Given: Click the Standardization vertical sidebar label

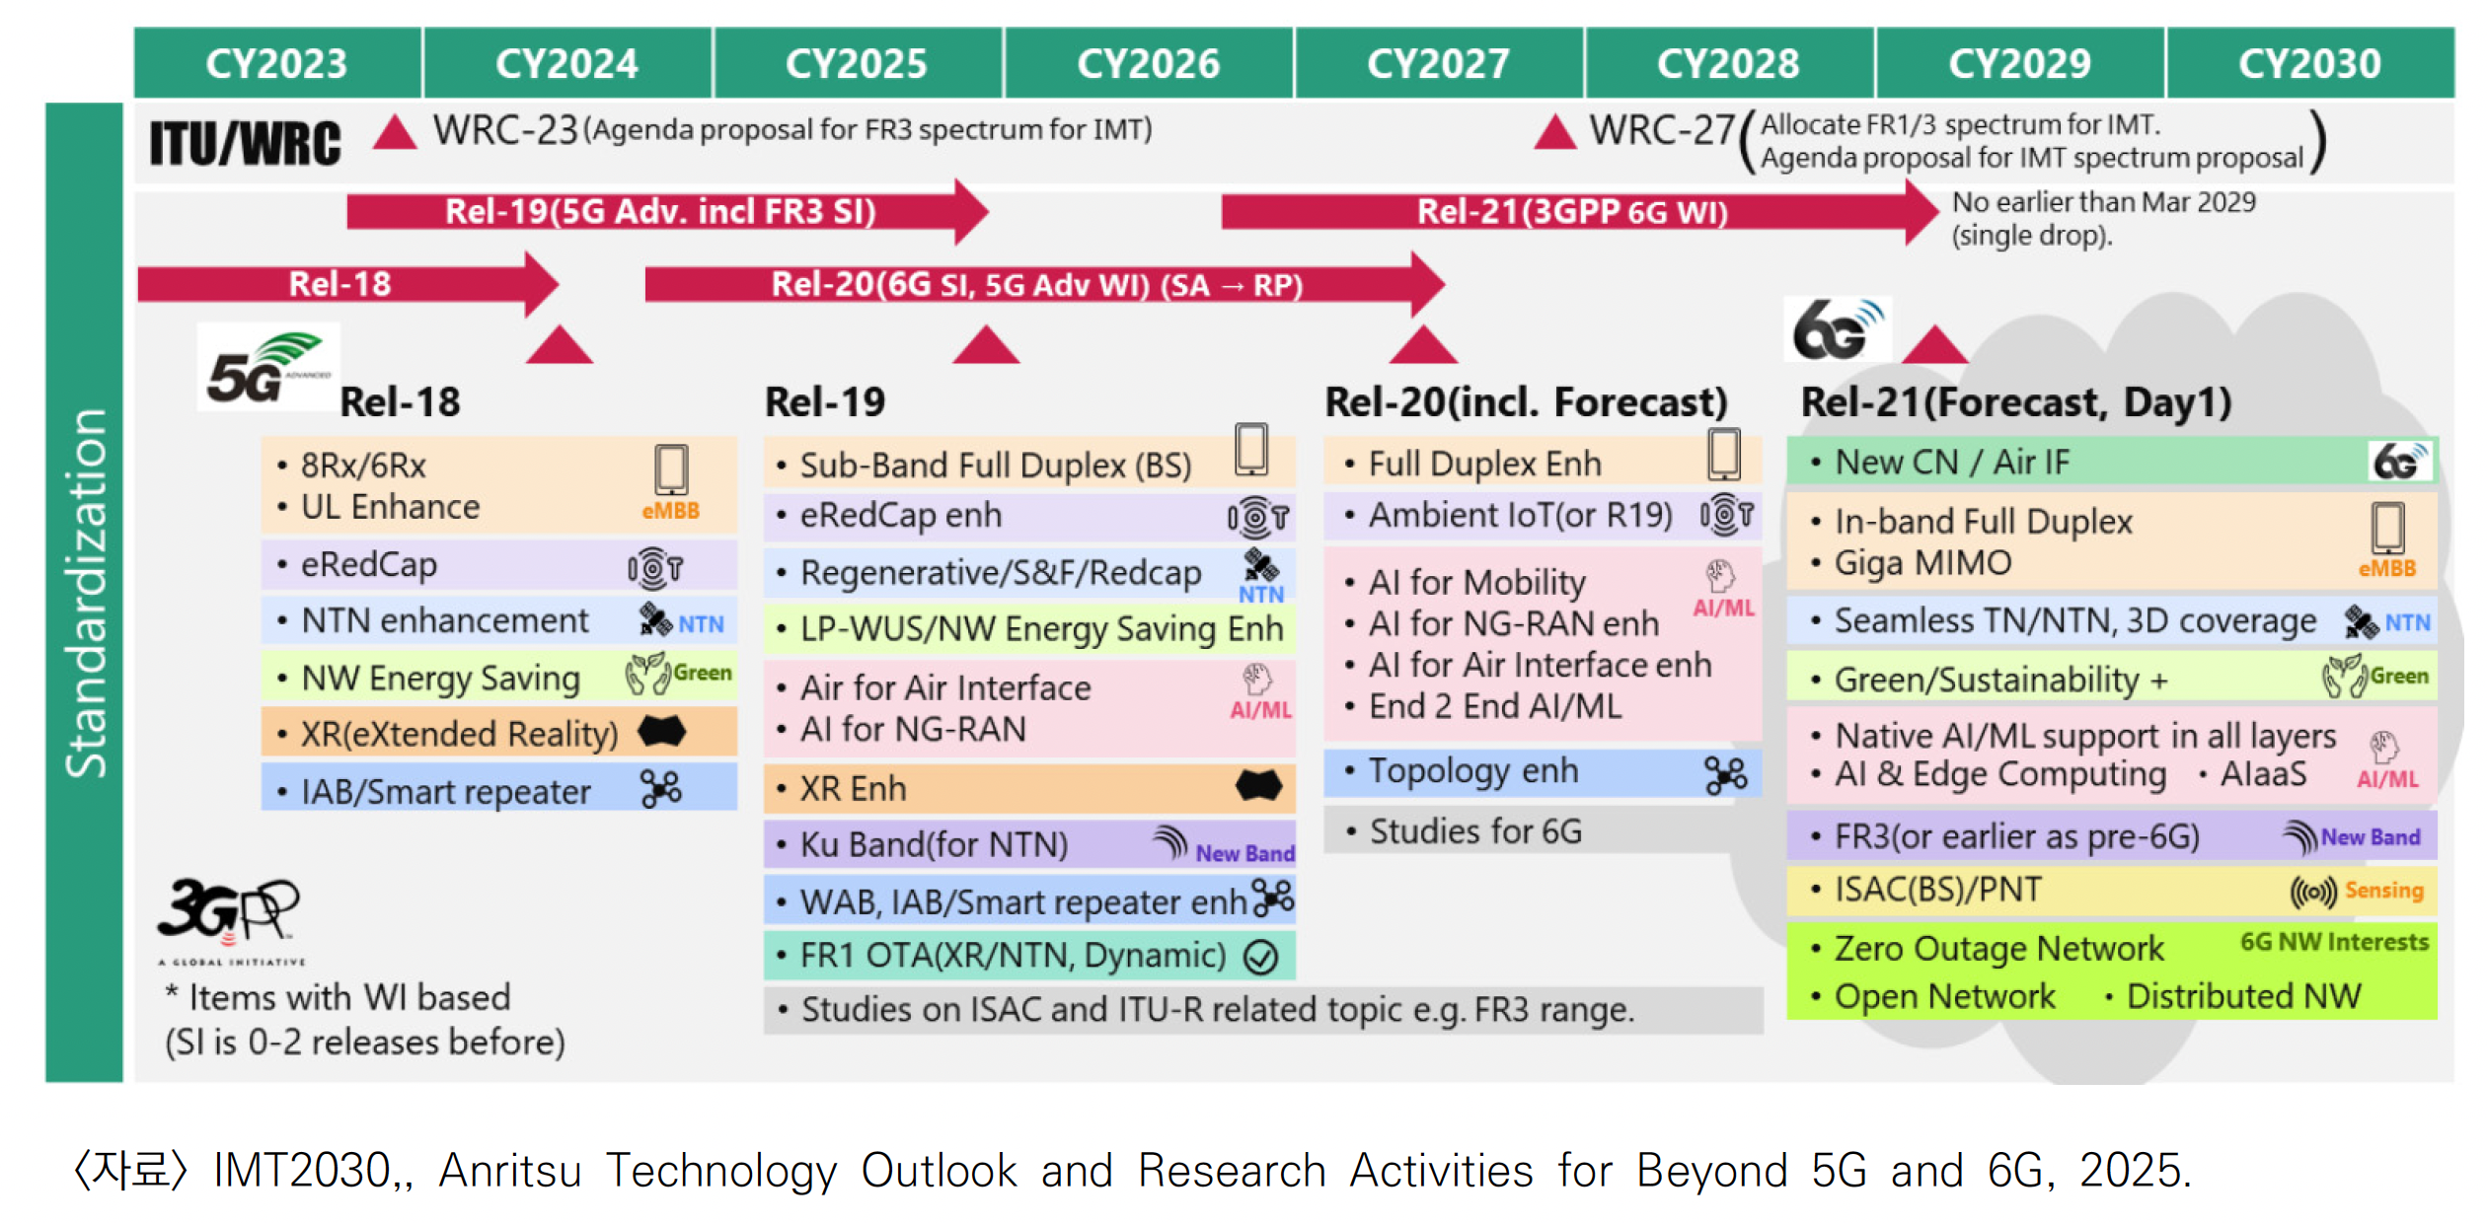Looking at the screenshot, I should click(x=84, y=592).
